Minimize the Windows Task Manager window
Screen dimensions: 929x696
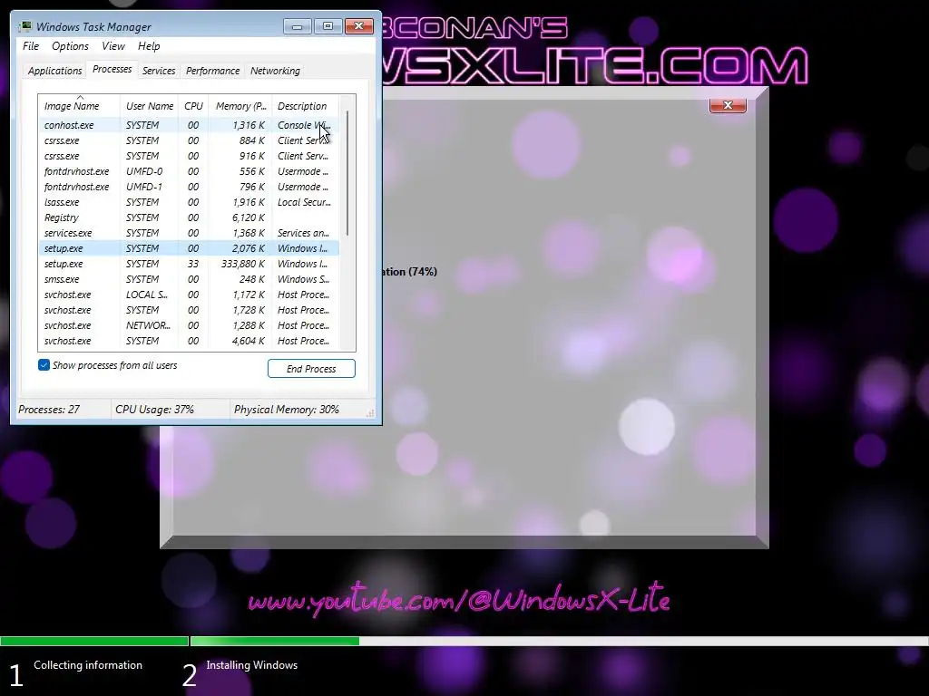coord(297,26)
